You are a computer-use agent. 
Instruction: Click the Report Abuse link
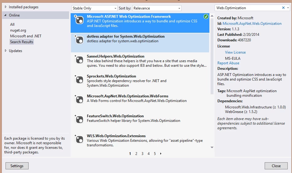click(228, 63)
